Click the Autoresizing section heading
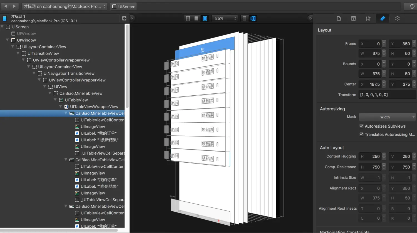Viewport: 417px width, 233px height. (x=332, y=109)
